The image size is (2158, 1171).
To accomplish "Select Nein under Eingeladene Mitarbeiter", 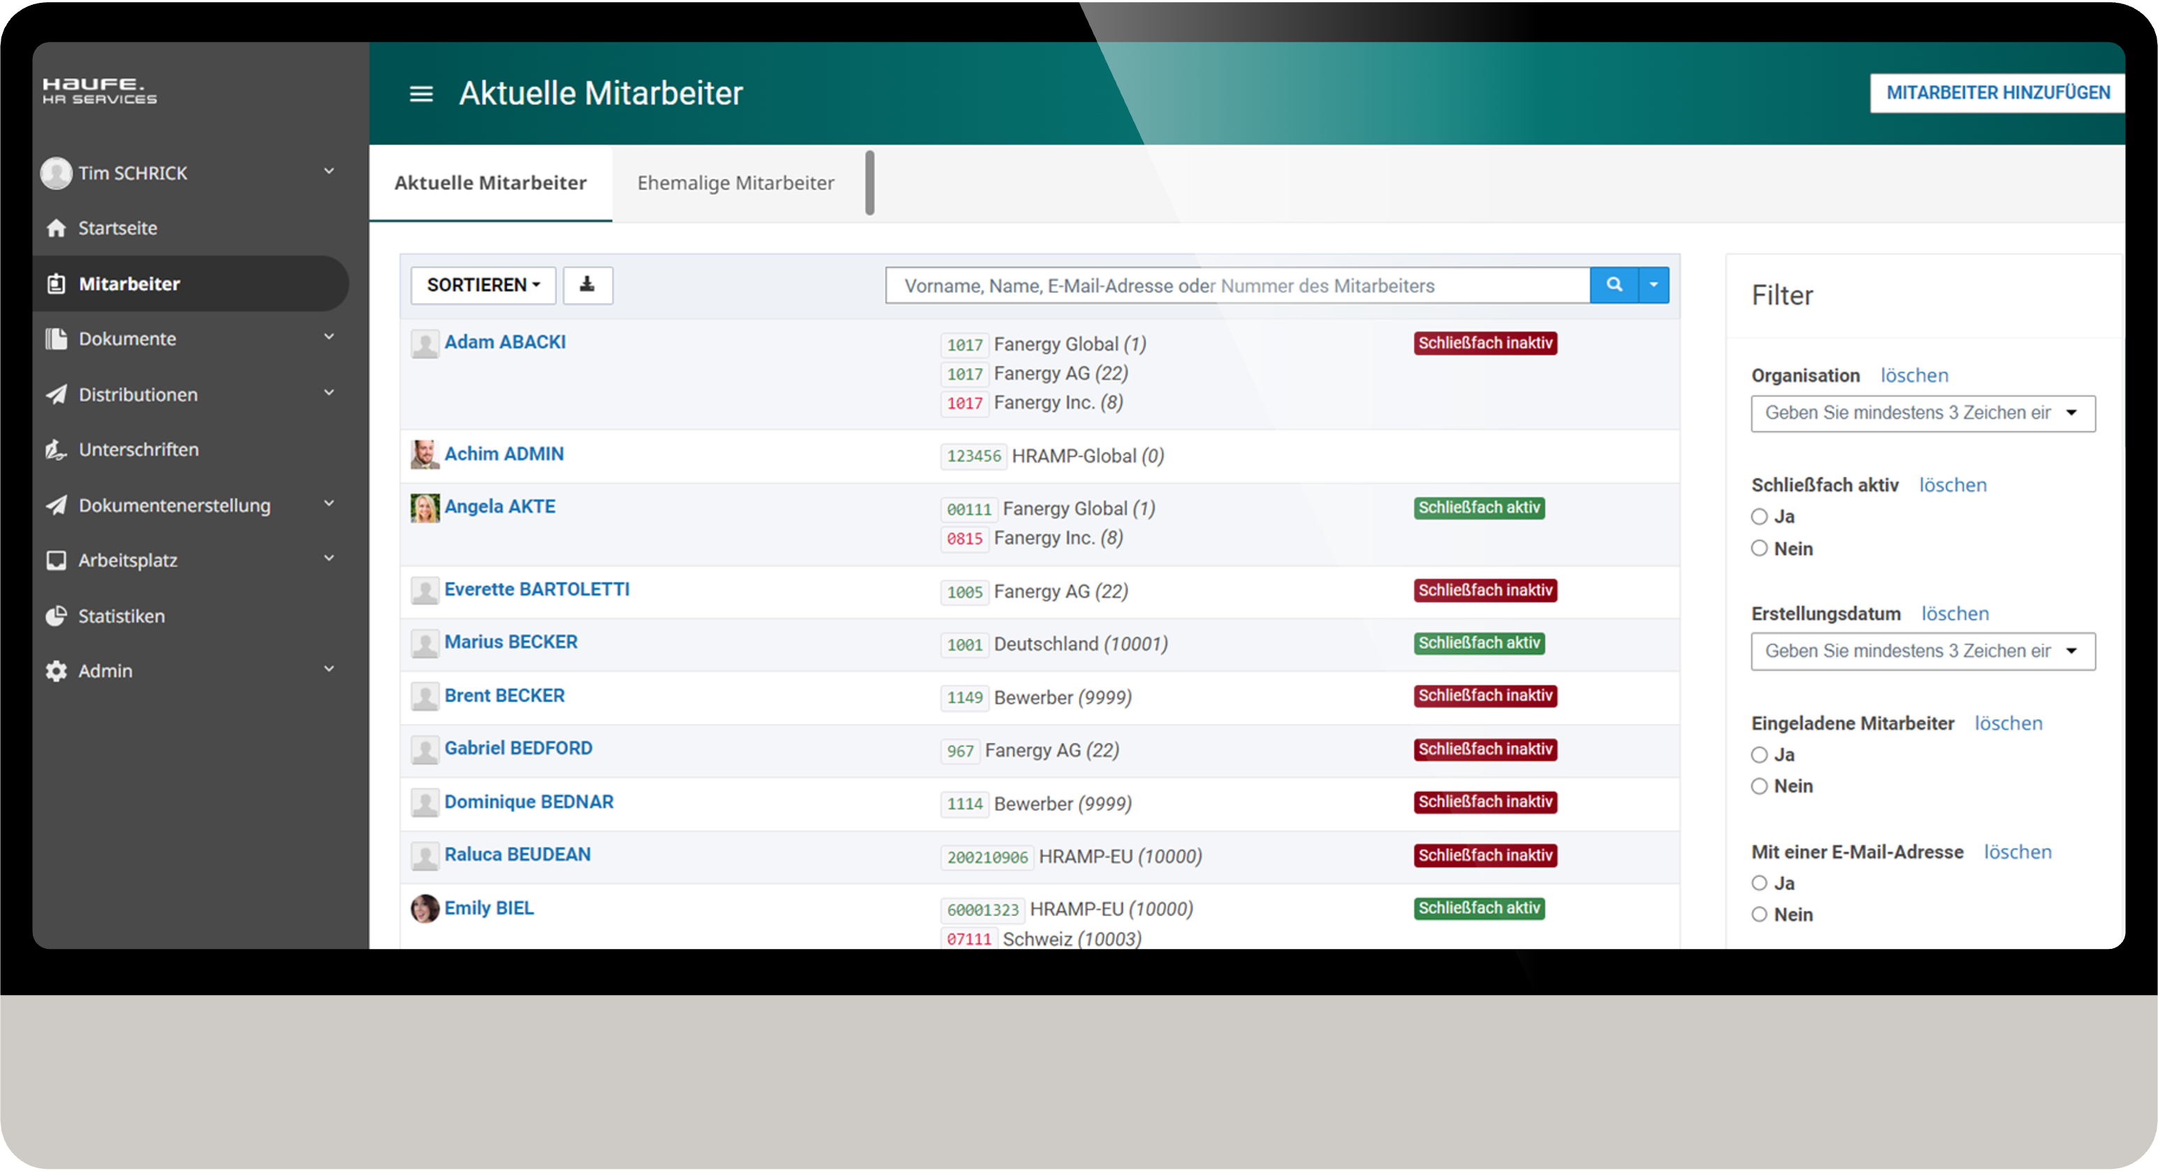I will click(x=1759, y=786).
